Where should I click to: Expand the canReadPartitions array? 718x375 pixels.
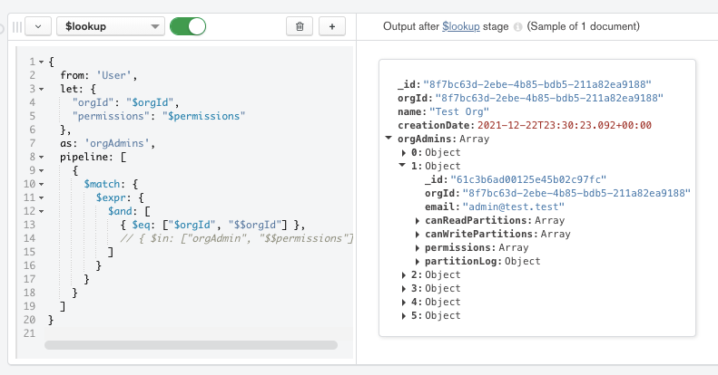(418, 220)
